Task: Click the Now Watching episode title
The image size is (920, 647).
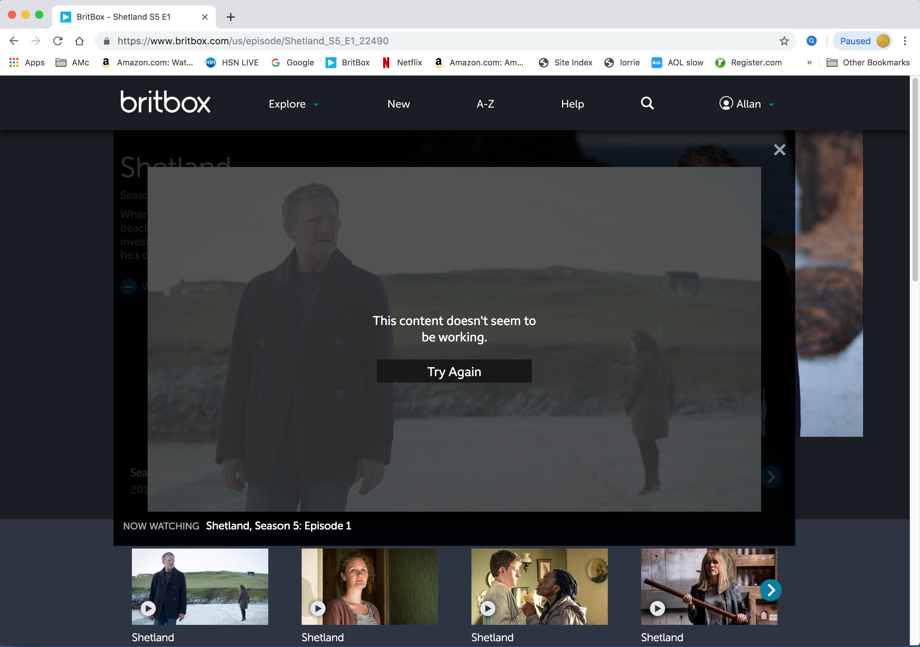Action: (278, 526)
